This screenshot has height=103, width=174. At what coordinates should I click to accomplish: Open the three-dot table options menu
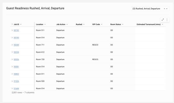click(x=167, y=20)
